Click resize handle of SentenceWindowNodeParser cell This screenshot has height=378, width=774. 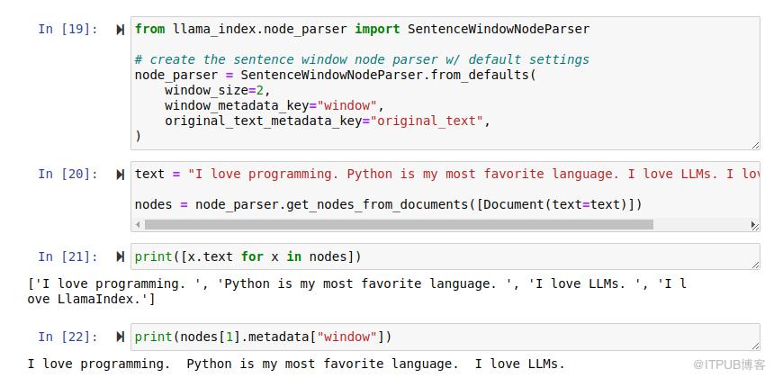755,144
